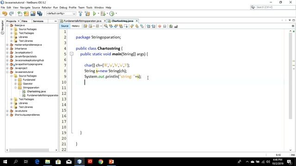Screen dimensions: 296x166
Task: Open the editor tabs list dropdown arrow
Action: coord(290,20)
